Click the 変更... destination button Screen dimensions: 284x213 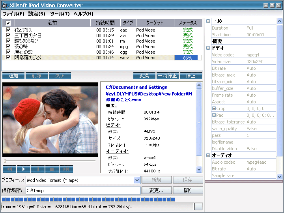pos(157,191)
